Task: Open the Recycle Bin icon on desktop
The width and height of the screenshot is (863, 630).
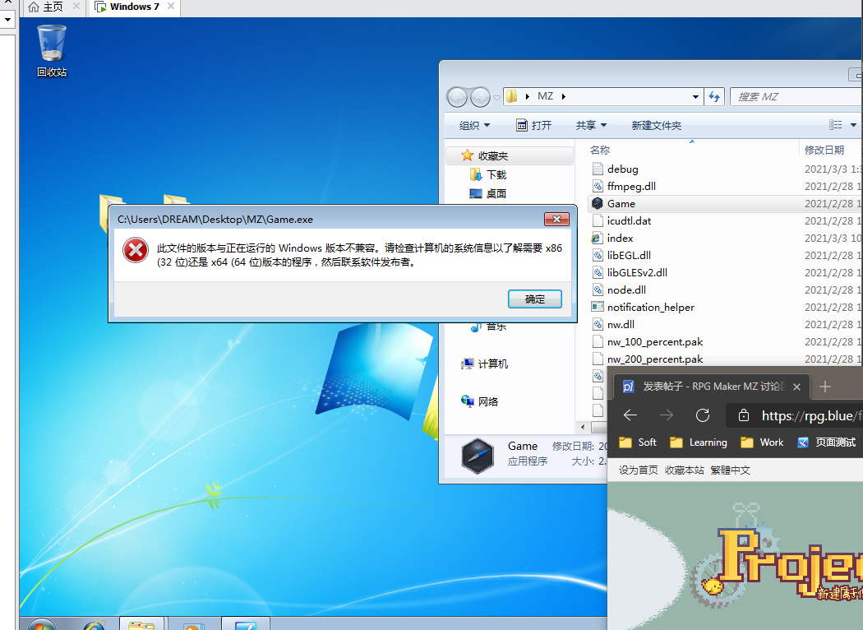Action: (x=52, y=51)
